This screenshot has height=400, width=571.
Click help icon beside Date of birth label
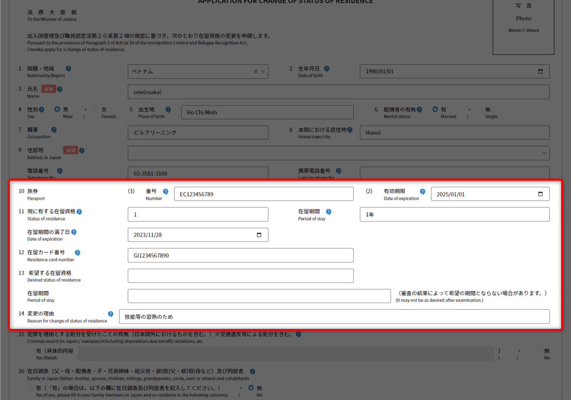coord(326,69)
